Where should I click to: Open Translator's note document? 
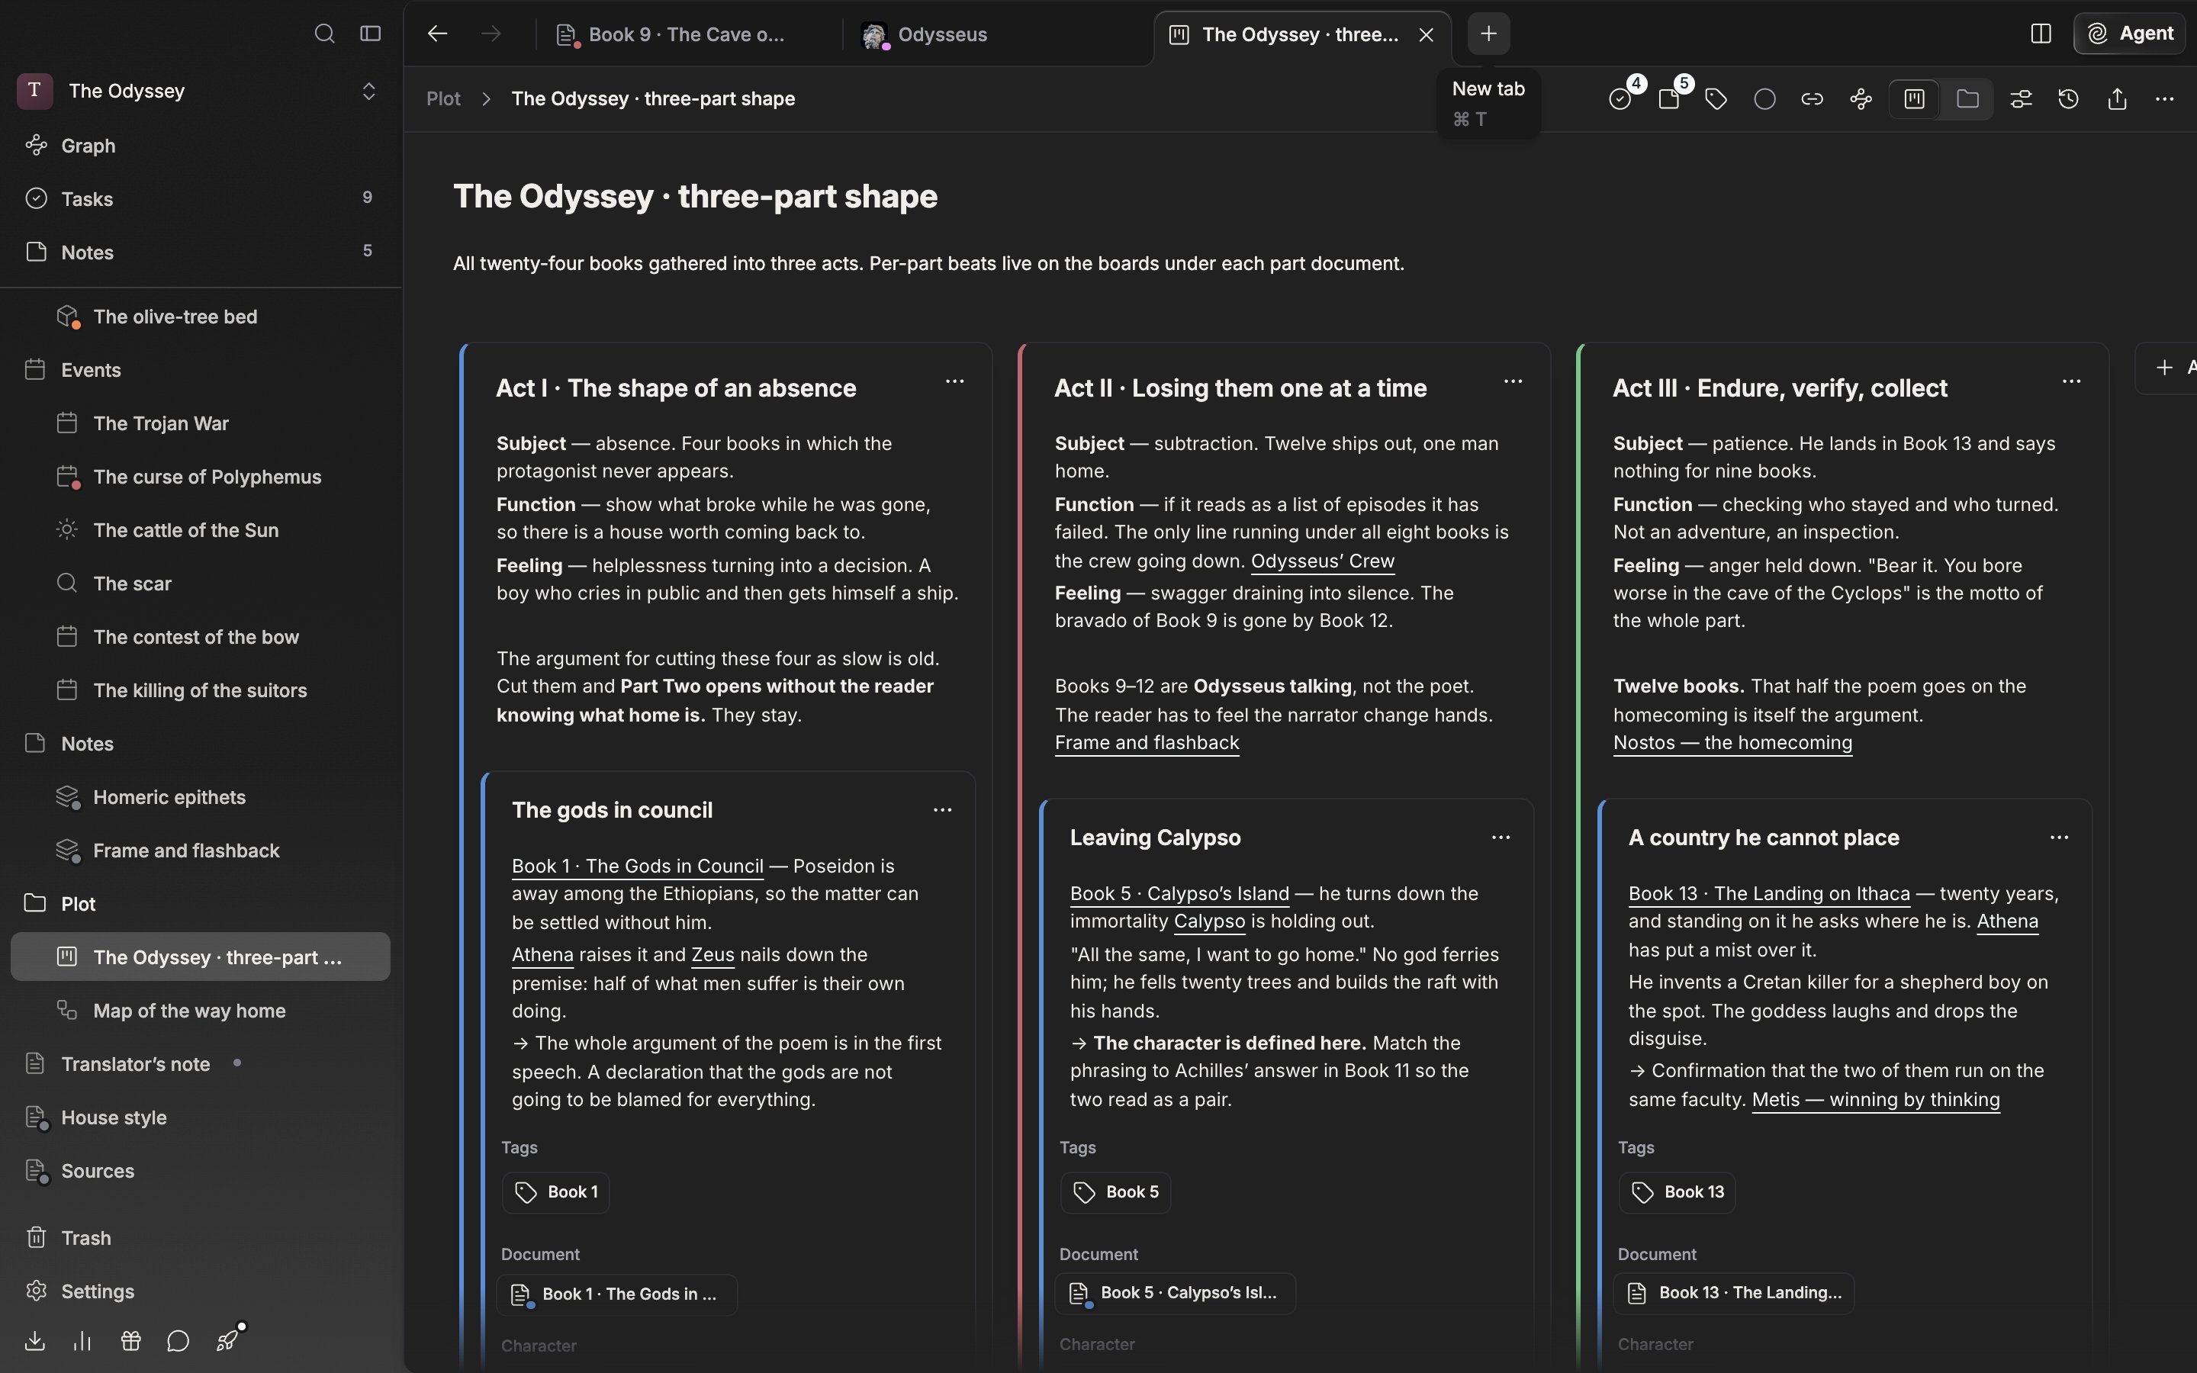click(201, 1064)
